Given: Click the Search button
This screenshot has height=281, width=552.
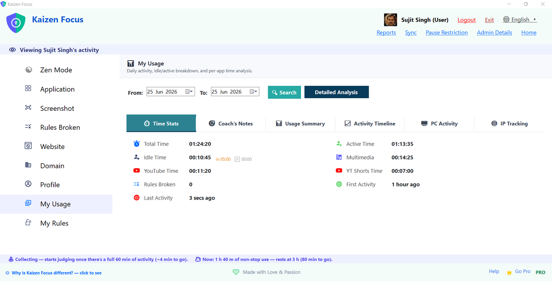Looking at the screenshot, I should (x=284, y=92).
